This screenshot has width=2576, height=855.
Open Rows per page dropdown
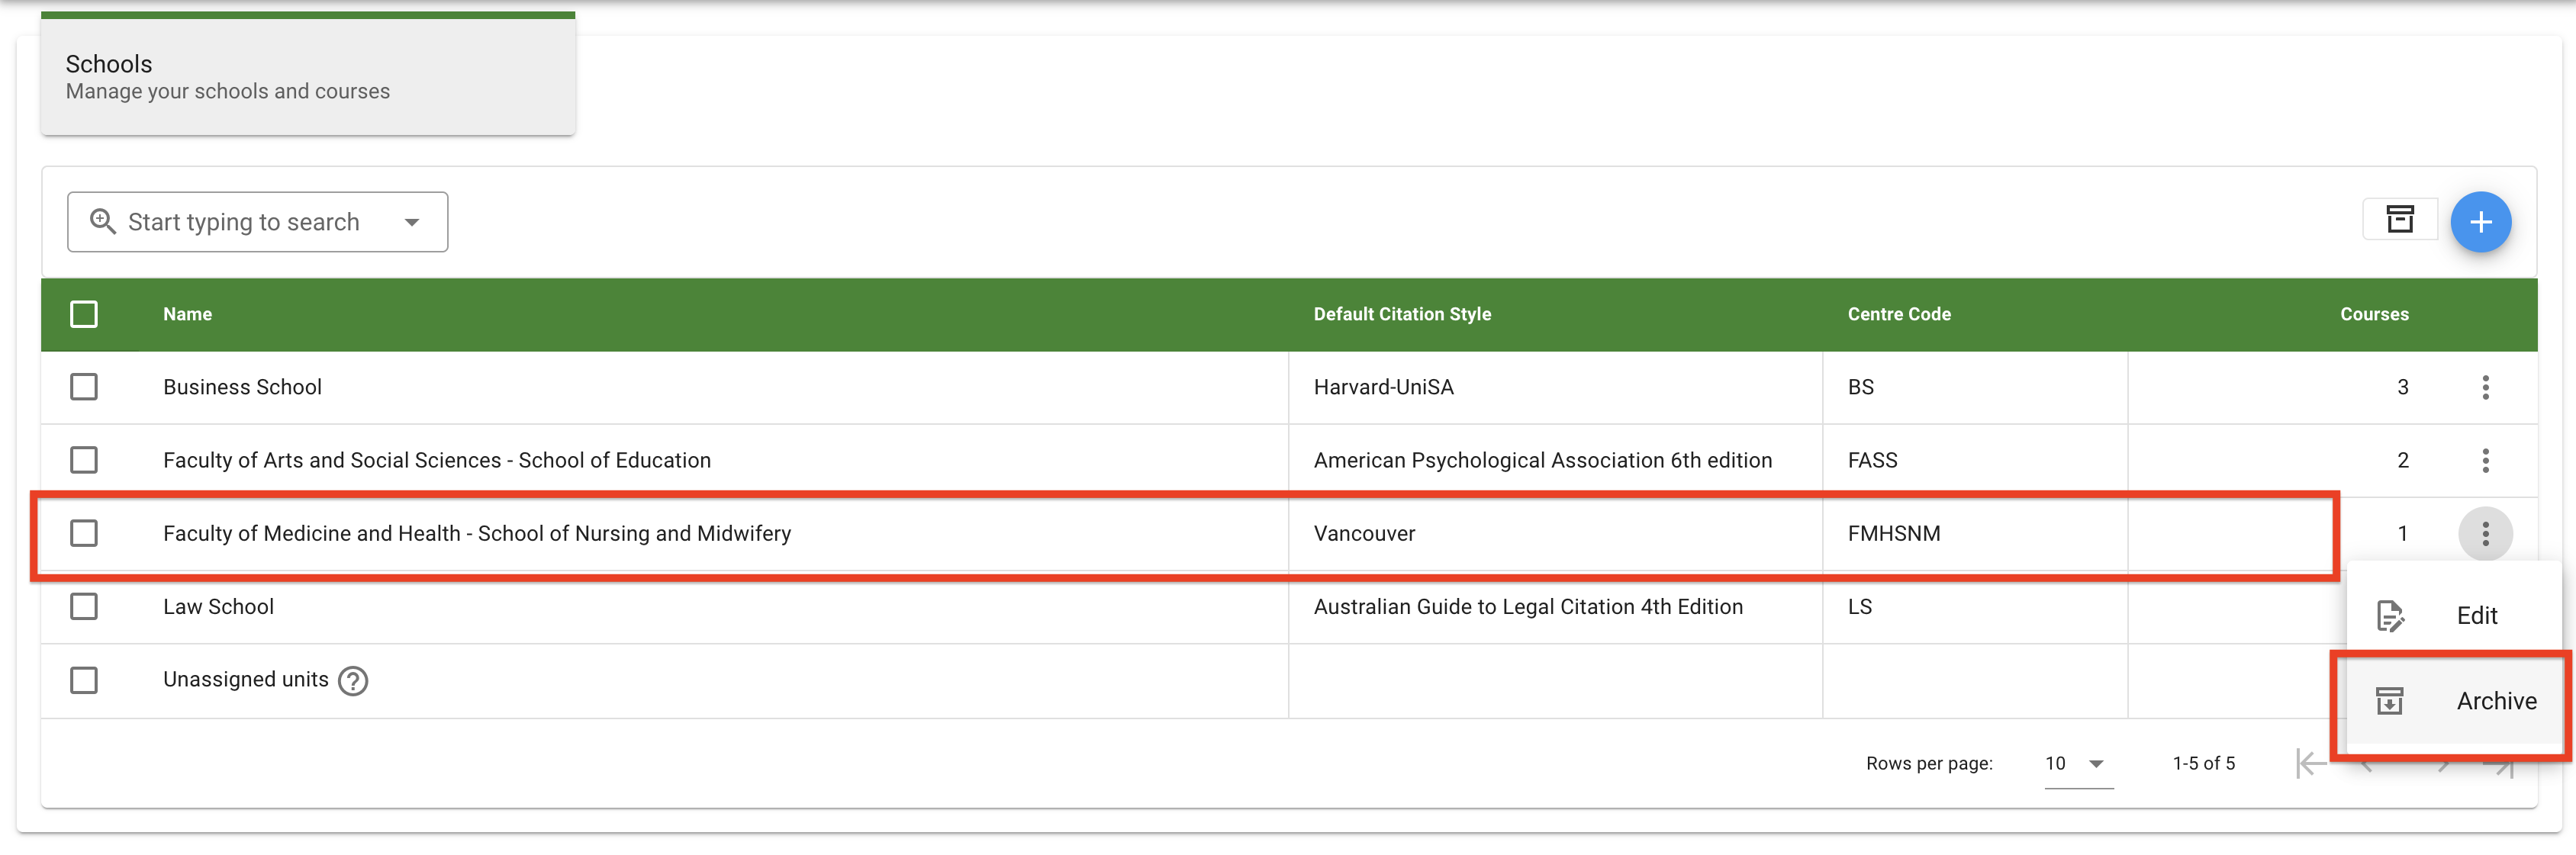pos(2078,764)
